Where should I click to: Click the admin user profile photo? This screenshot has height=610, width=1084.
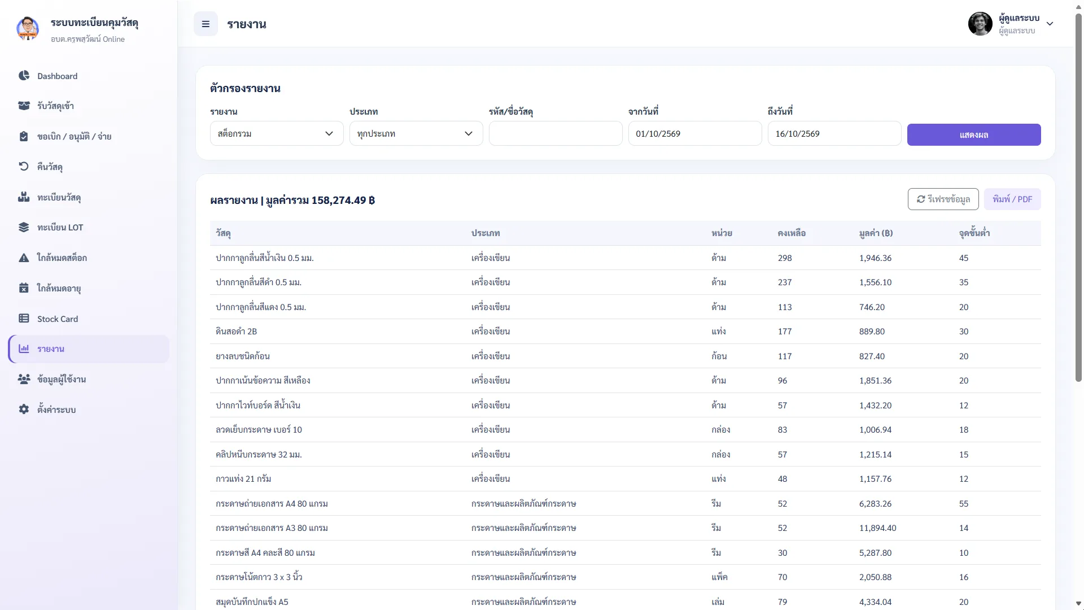tap(980, 24)
